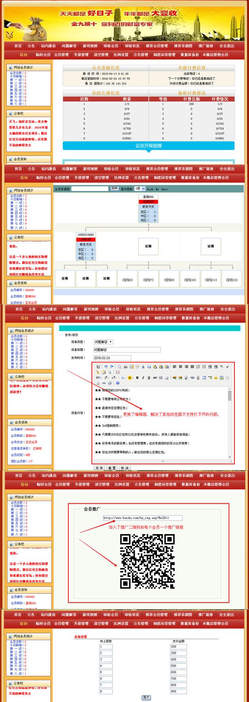Screen dimensions: 249x702
Task: Redo edit in the editor toolbar
Action: [x=112, y=366]
